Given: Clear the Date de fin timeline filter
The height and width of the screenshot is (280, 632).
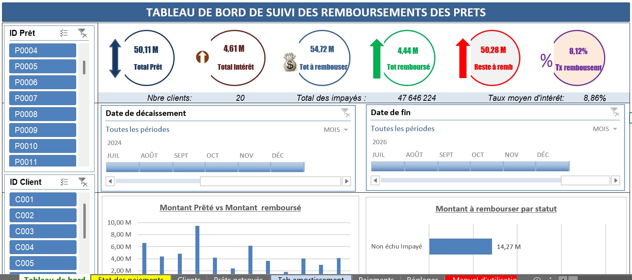Looking at the screenshot, I should (615, 112).
